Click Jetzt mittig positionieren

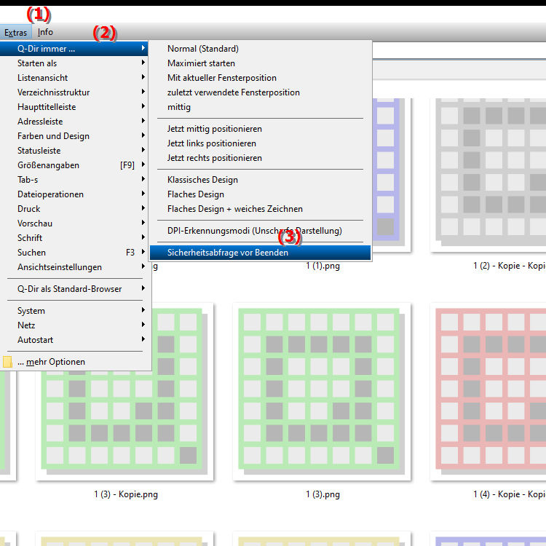point(260,129)
